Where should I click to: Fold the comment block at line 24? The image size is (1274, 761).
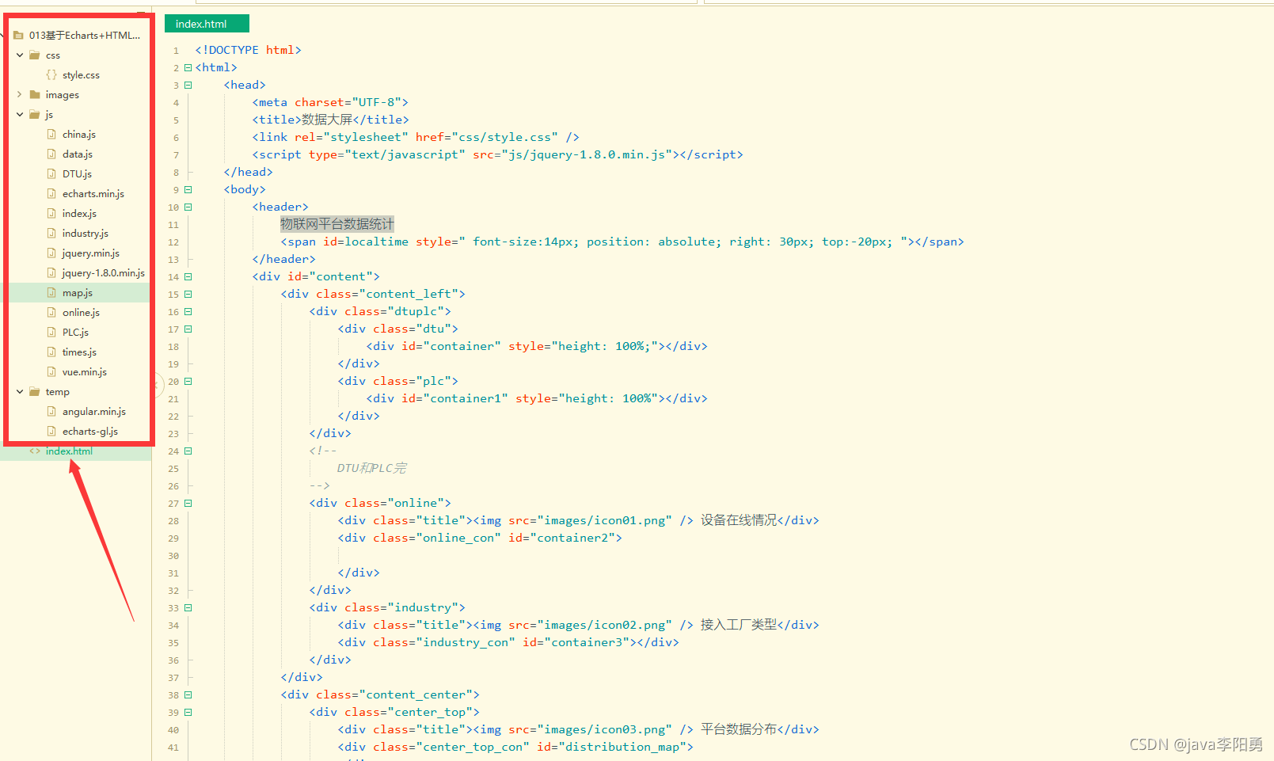188,451
